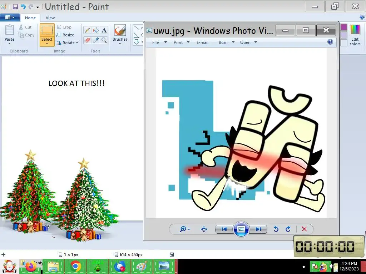Click the LOOK AT THIS!!! text on canvas
This screenshot has height=274, width=366.
pos(76,83)
